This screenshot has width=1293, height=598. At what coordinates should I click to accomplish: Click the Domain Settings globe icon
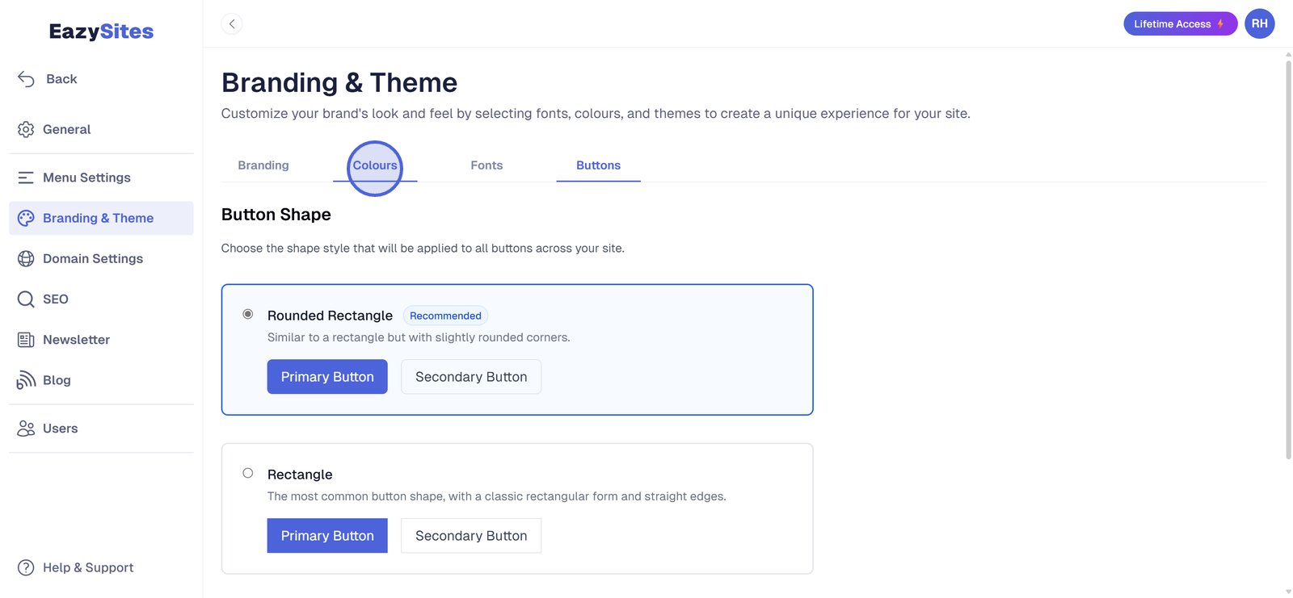point(26,258)
